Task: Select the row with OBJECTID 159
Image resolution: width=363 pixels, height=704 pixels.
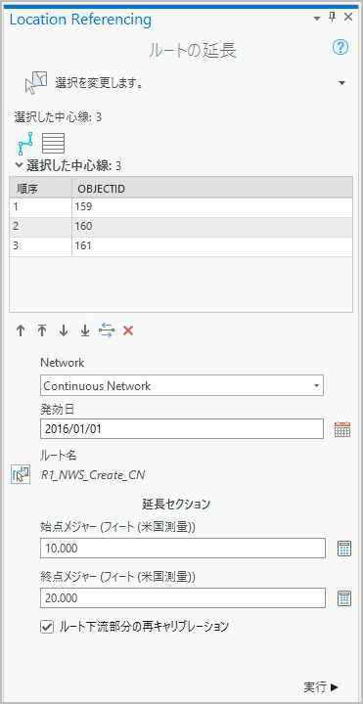Action: pyautogui.click(x=181, y=207)
